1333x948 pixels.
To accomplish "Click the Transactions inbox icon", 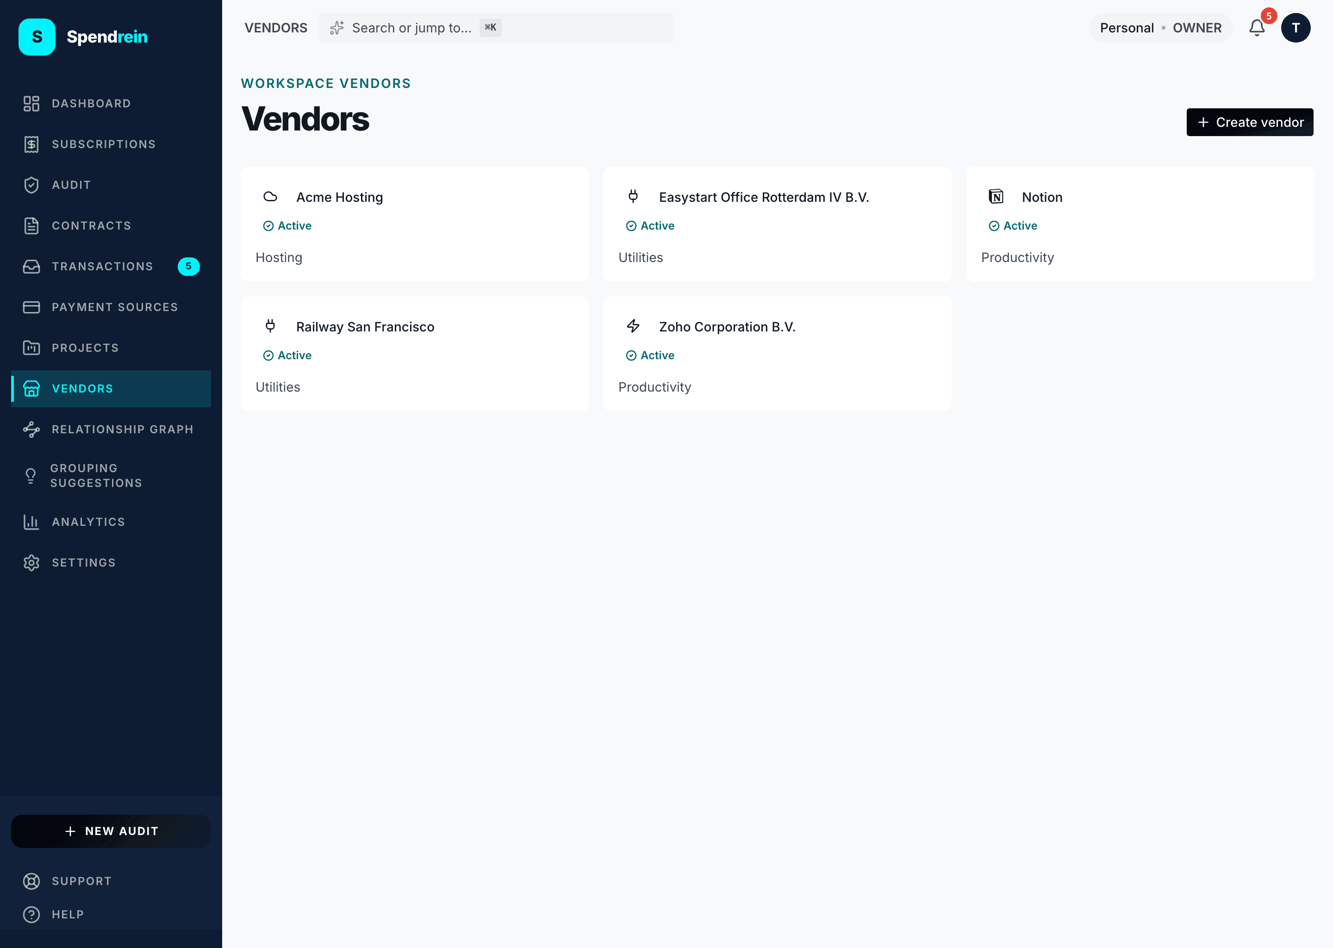I will (31, 267).
